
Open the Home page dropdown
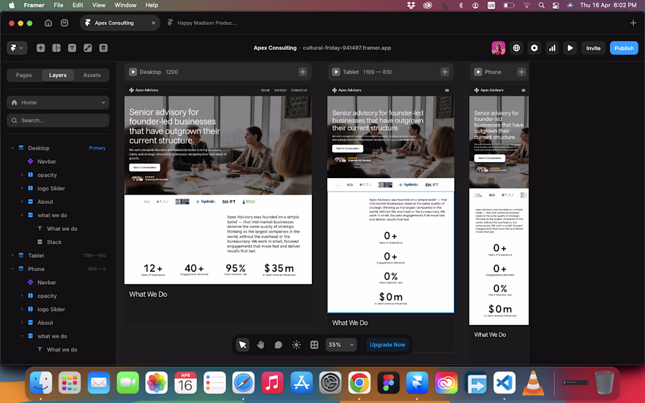58,103
